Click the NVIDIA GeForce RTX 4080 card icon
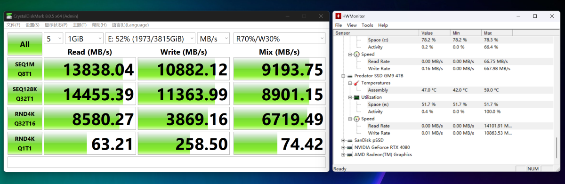Viewport: 565px width, 184px height. 350,147
